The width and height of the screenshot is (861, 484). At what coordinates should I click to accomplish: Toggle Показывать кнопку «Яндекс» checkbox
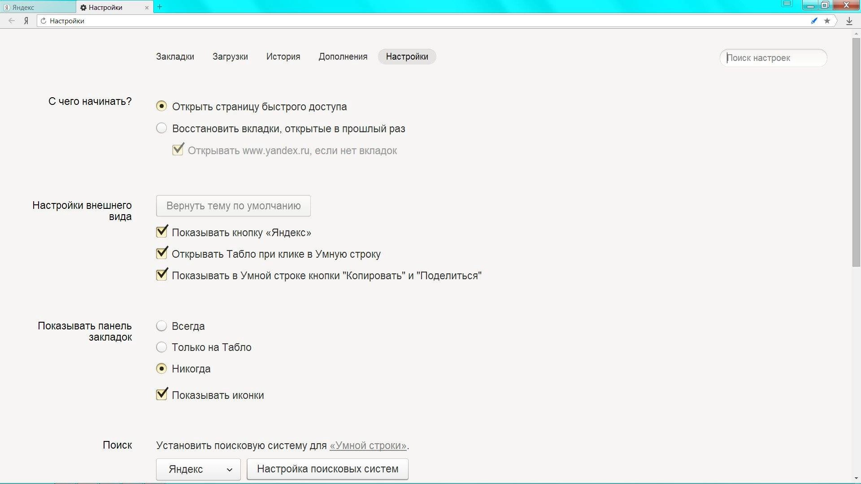click(162, 231)
